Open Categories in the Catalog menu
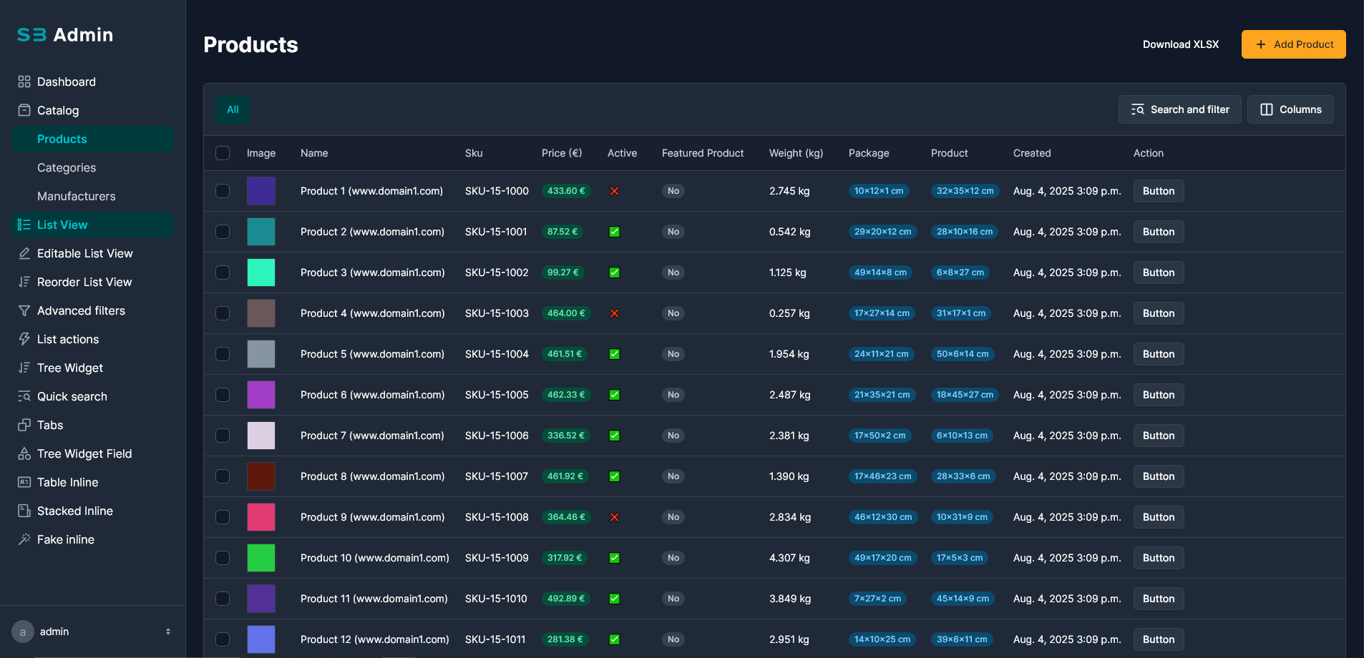Screen dimensions: 1364x658 [67, 167]
